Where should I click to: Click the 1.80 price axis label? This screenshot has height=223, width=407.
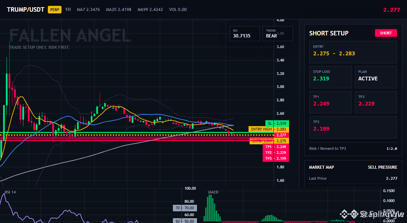[x=280, y=167]
